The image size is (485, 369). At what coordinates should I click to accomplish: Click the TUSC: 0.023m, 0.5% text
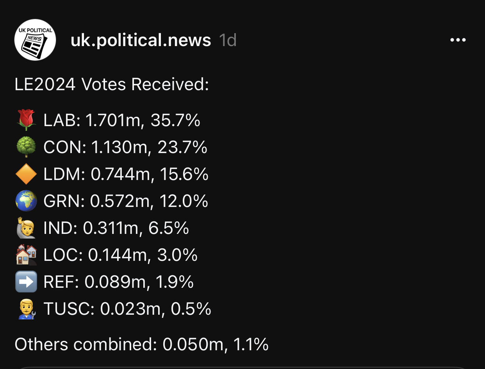point(127,309)
